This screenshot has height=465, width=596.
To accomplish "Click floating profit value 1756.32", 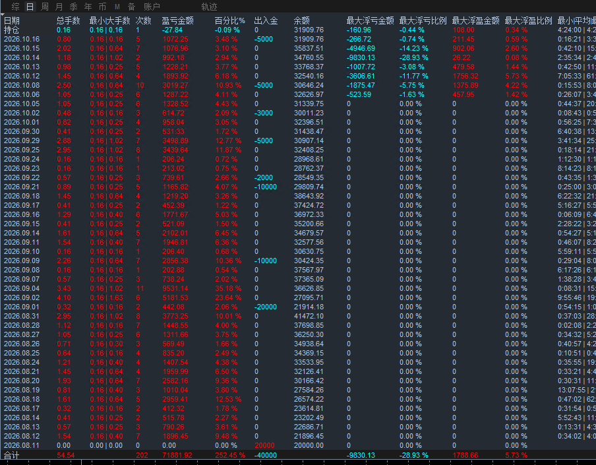I will [x=465, y=76].
